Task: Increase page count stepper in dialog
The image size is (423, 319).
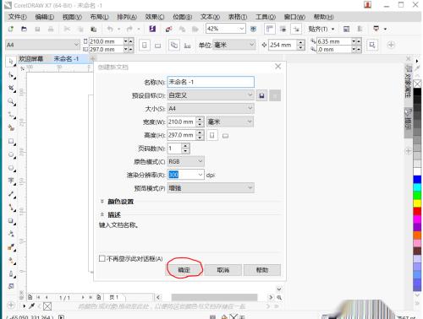Action: coord(185,146)
